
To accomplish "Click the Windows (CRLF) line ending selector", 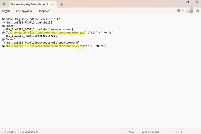I will 150,132.
